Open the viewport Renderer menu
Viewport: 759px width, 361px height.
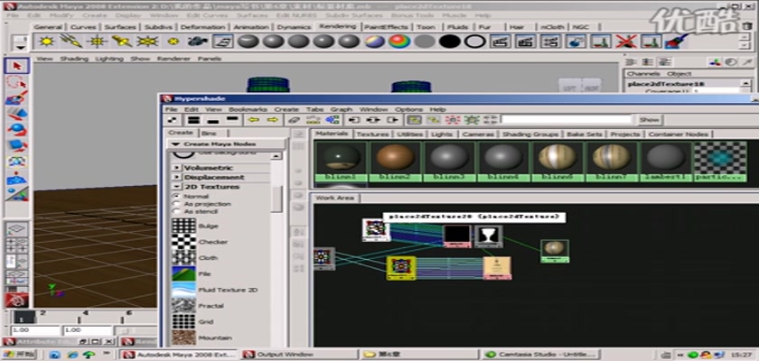point(174,59)
